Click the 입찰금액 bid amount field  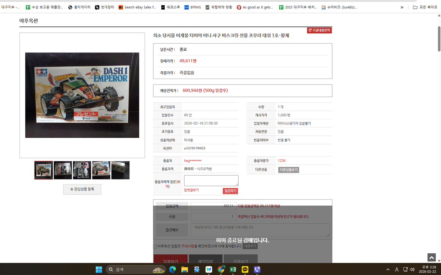pos(213,206)
